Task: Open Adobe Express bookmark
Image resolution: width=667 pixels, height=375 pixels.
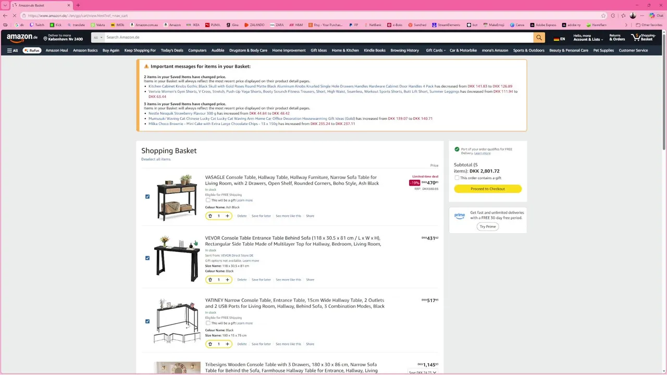Action: tap(543, 25)
